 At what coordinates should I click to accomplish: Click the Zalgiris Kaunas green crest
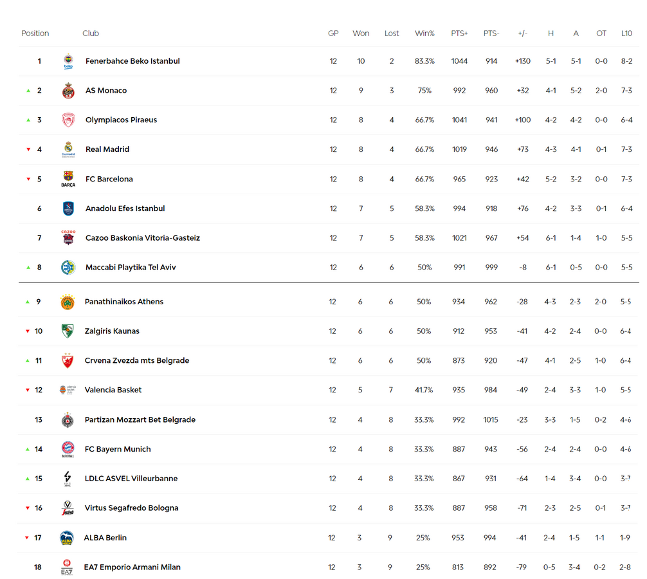click(x=68, y=331)
